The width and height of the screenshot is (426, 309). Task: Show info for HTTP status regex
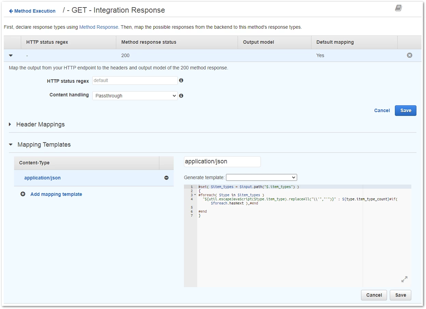pos(181,81)
